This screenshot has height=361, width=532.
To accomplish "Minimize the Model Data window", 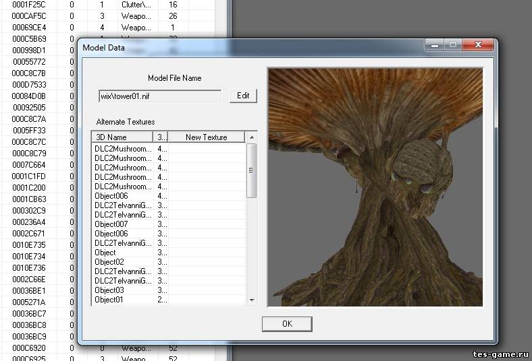I will (x=435, y=44).
